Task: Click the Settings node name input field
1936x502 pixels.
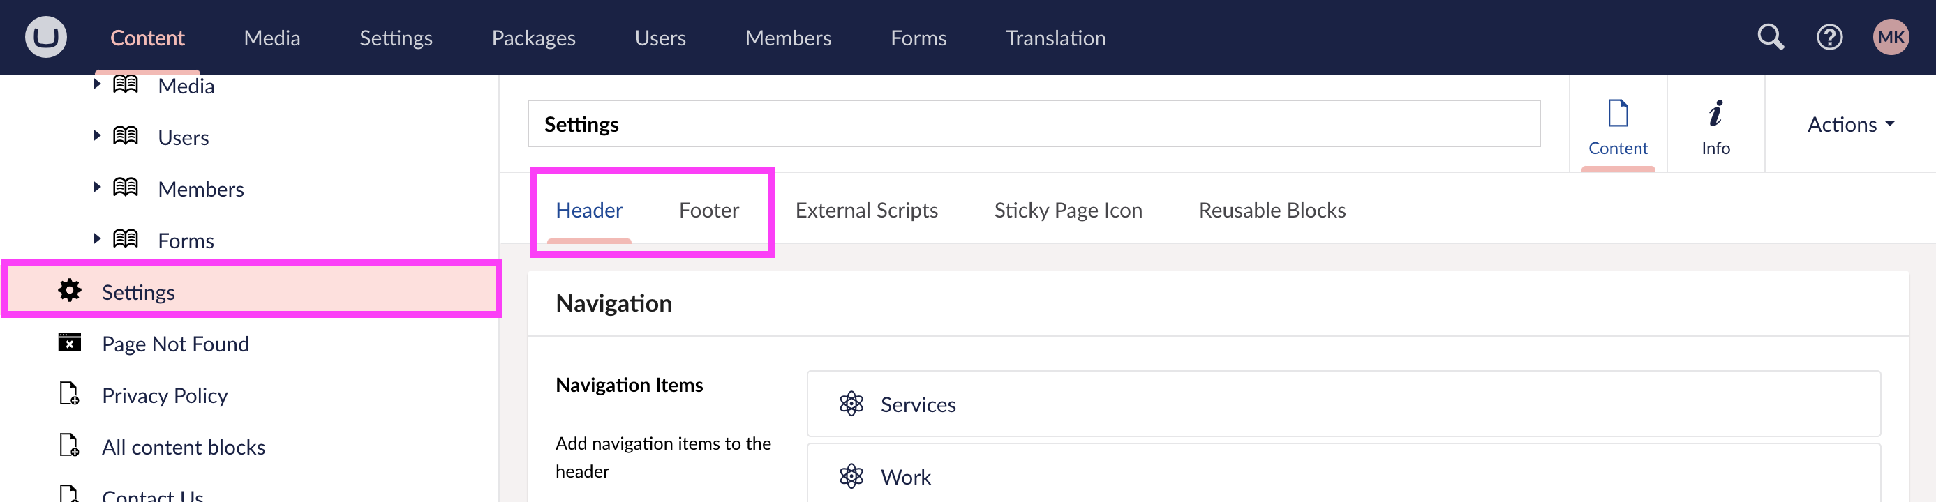Action: [x=1034, y=124]
